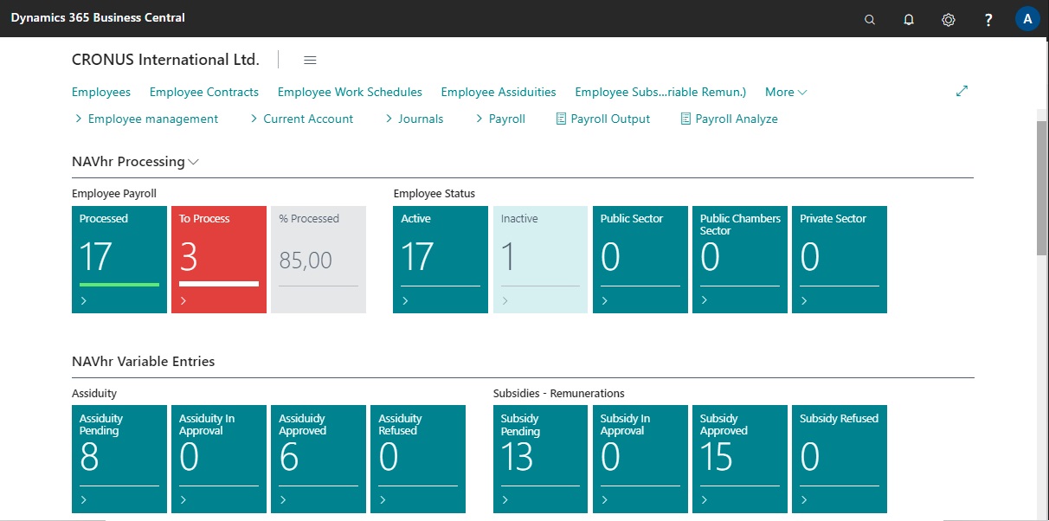1049x521 pixels.
Task: Go to the Employee Contracts link
Action: [x=203, y=92]
